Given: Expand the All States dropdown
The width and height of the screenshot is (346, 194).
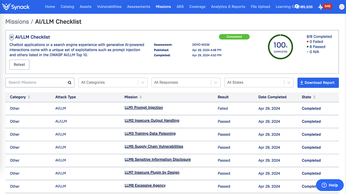Looking at the screenshot, I should pos(259,82).
